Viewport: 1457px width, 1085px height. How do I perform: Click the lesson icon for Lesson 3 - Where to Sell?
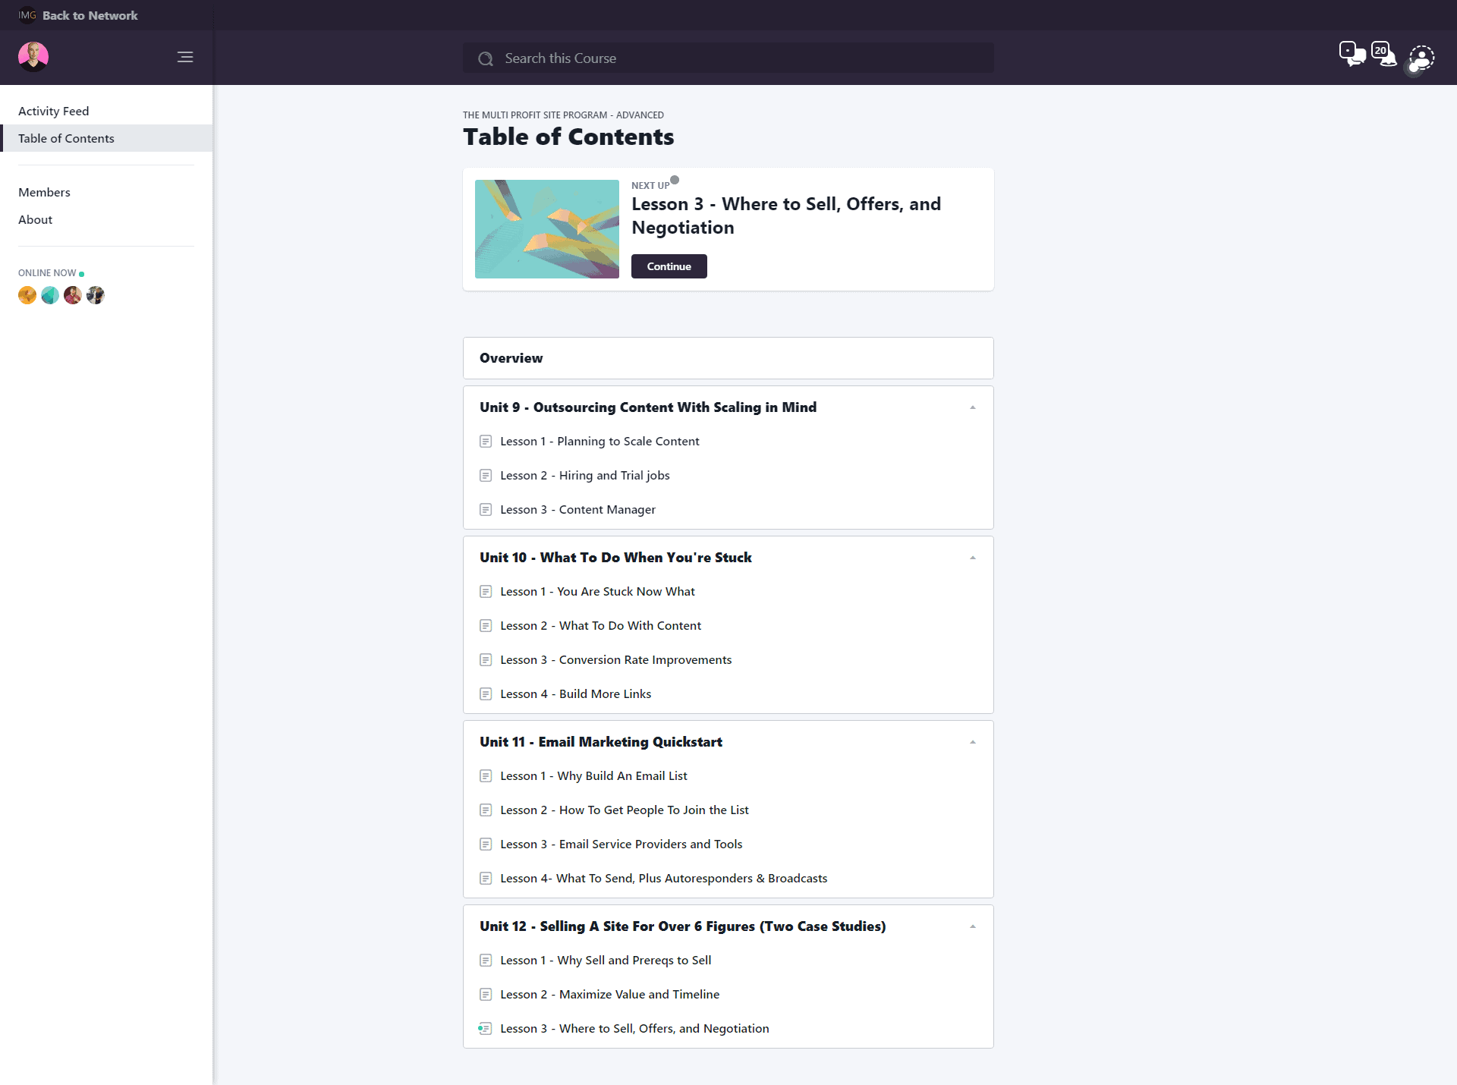coord(485,1029)
